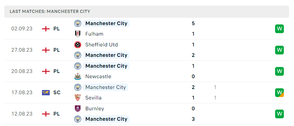Click the W badge for Fulham match
The height and width of the screenshot is (126, 294).
(x=279, y=29)
